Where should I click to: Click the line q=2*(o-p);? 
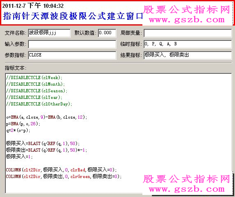tap(18, 130)
